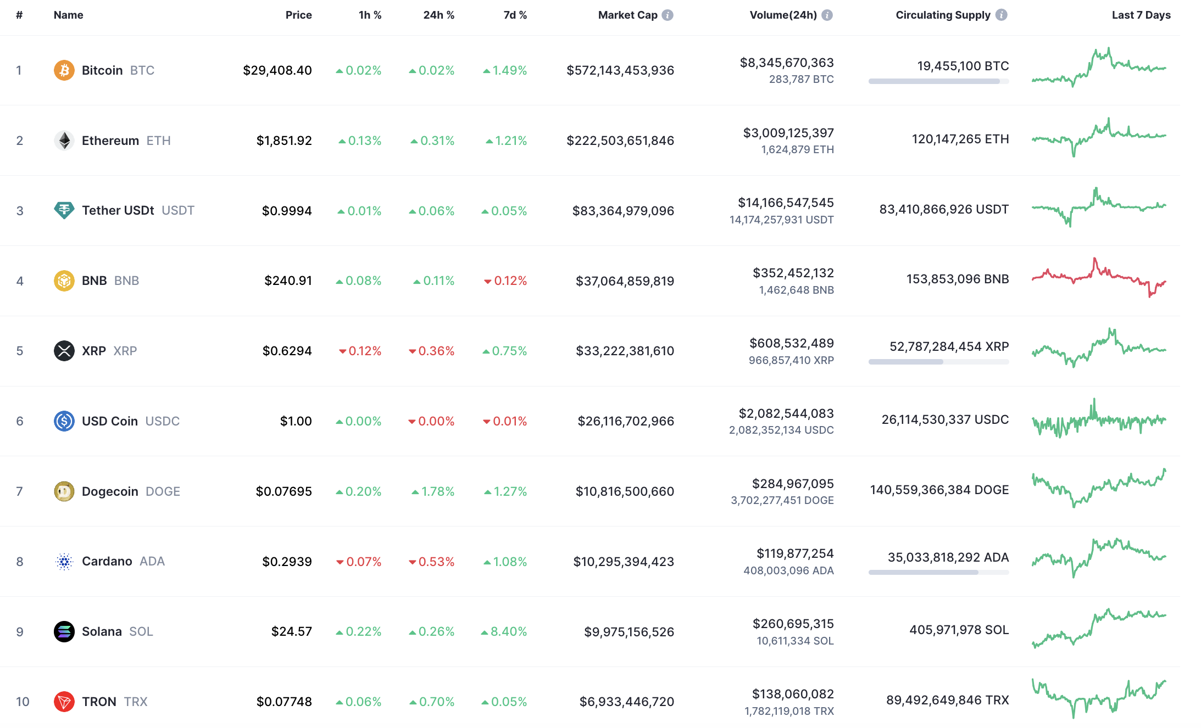
Task: Click the Solana coin icon
Action: pyautogui.click(x=64, y=631)
